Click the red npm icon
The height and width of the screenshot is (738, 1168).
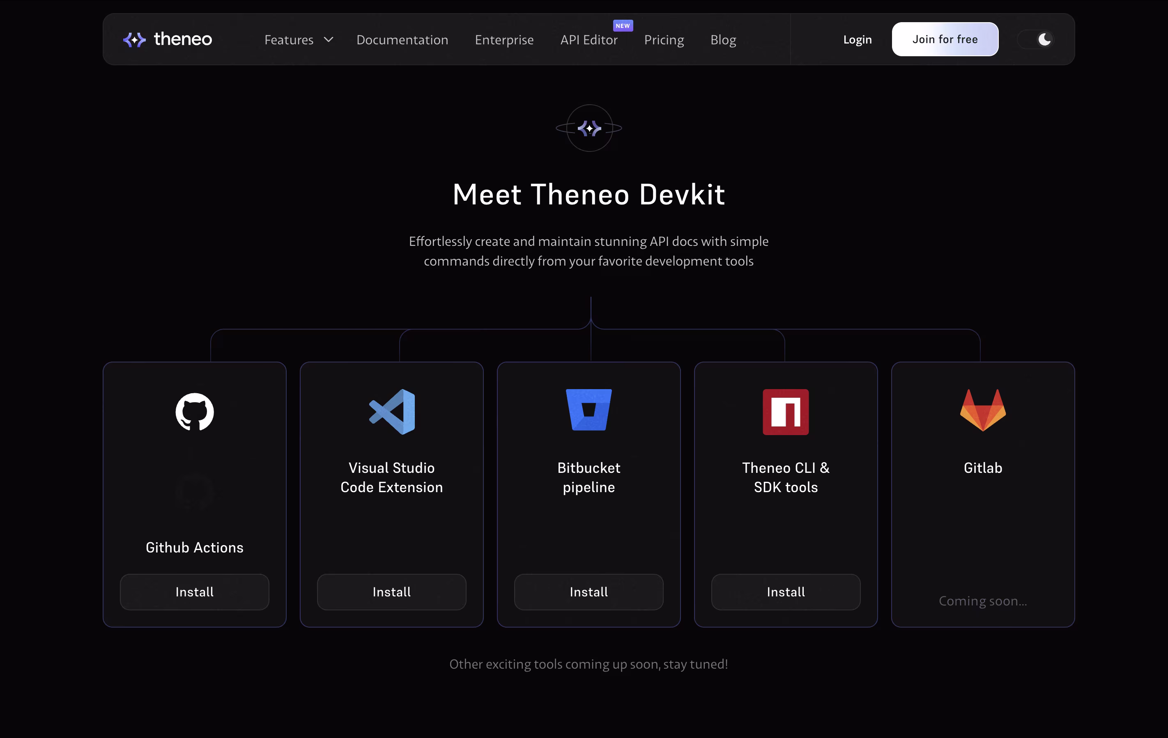click(786, 412)
